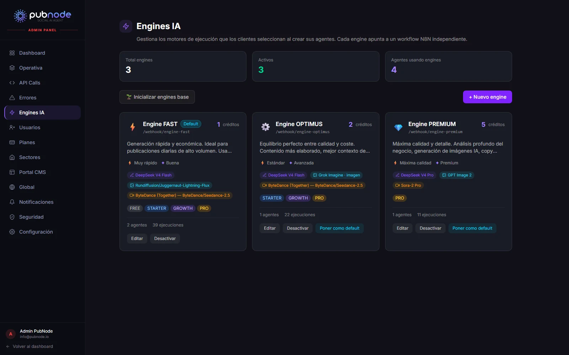Click the back arrow beside Volver al dashboard
Screen dimensions: 569x355
coord(8,346)
